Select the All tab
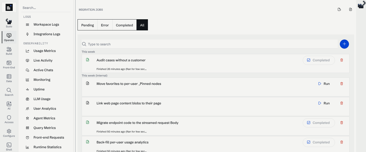 (x=142, y=25)
